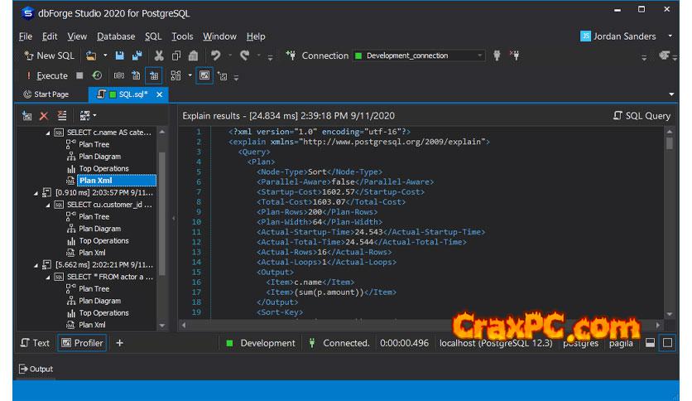This screenshot has width=692, height=401.
Task: Click the Save icon in the toolbar
Action: (119, 56)
